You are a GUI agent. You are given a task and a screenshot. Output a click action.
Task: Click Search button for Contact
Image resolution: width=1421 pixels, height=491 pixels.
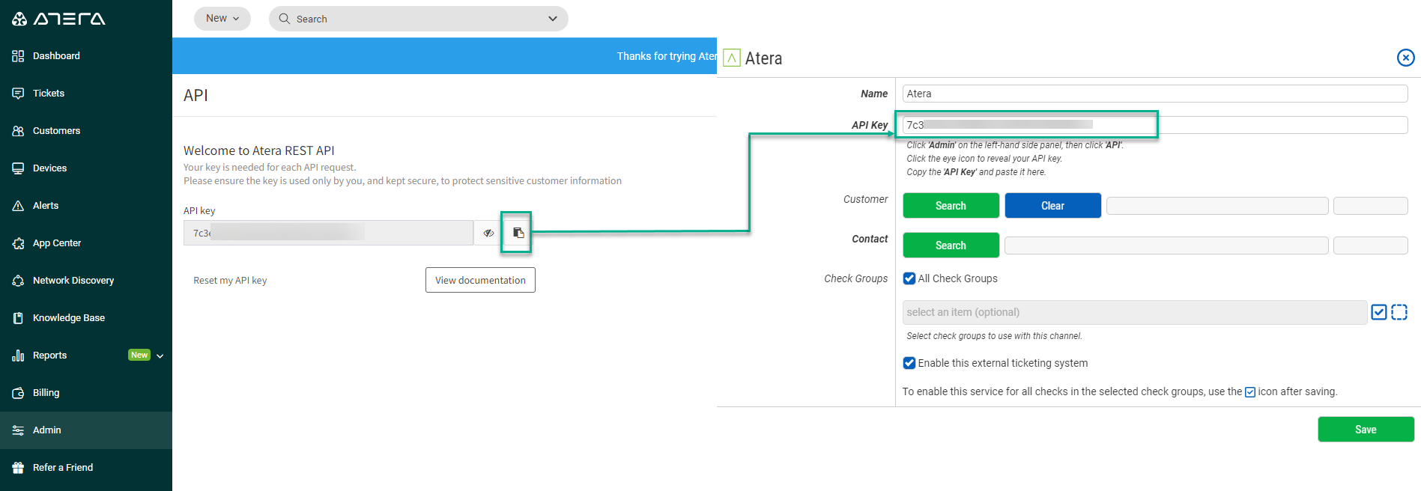click(x=951, y=246)
